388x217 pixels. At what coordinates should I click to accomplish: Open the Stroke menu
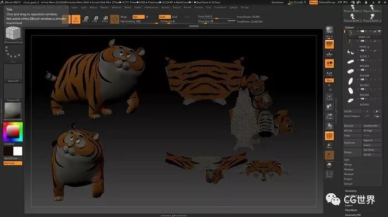coord(187,7)
